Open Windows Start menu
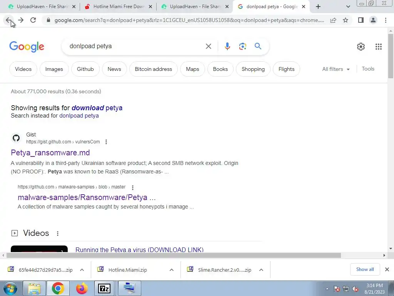394x296 pixels. pyautogui.click(x=10, y=288)
